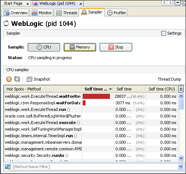Viewport: 186px width, 174px height.
Task: Select the Sampler tab
Action: point(92,12)
